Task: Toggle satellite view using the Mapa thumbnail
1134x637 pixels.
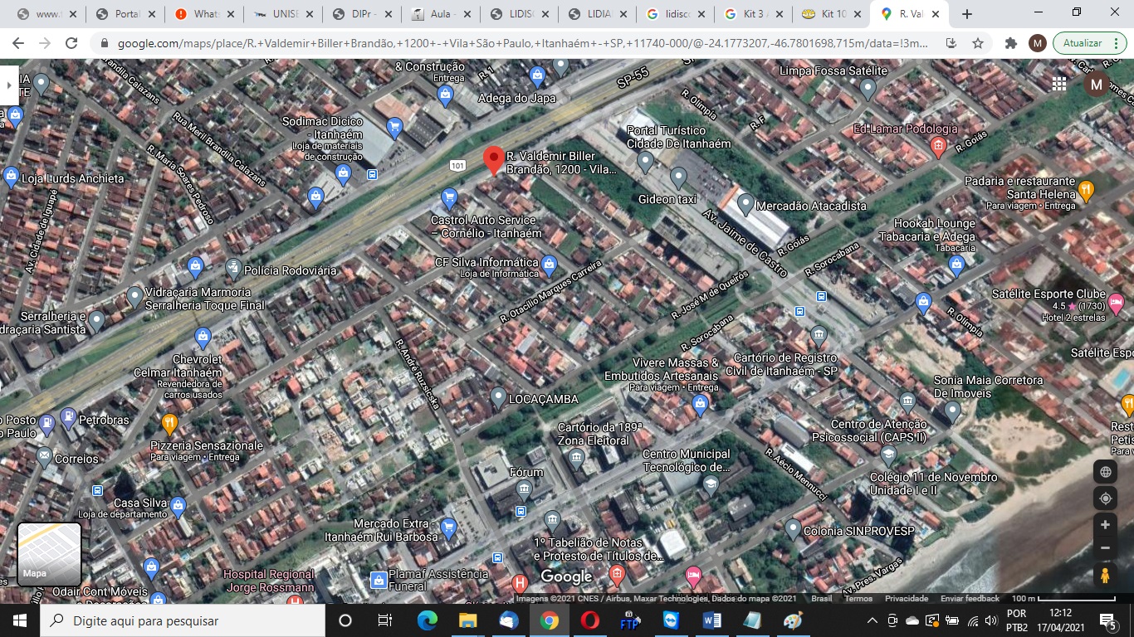Action: pyautogui.click(x=47, y=554)
